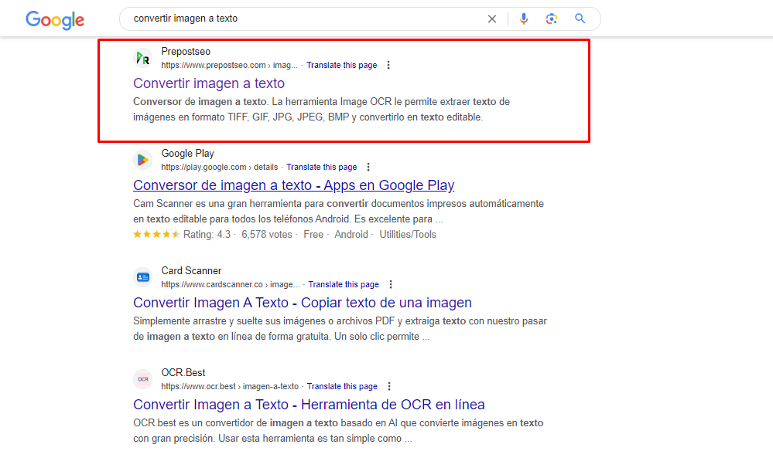The height and width of the screenshot is (468, 773).
Task: Click the Google logo to go home
Action: pos(54,20)
